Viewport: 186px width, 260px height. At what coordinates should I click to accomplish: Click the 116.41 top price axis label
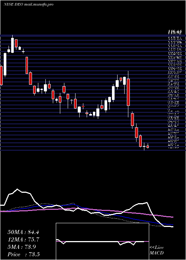click(x=174, y=31)
